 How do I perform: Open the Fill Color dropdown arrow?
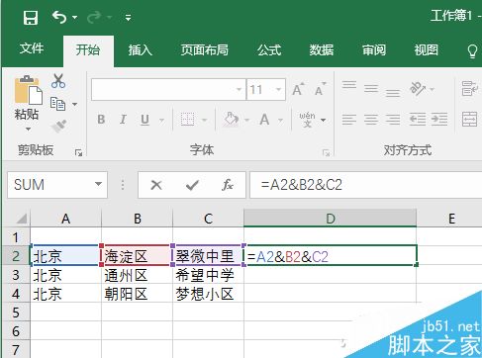click(x=246, y=120)
